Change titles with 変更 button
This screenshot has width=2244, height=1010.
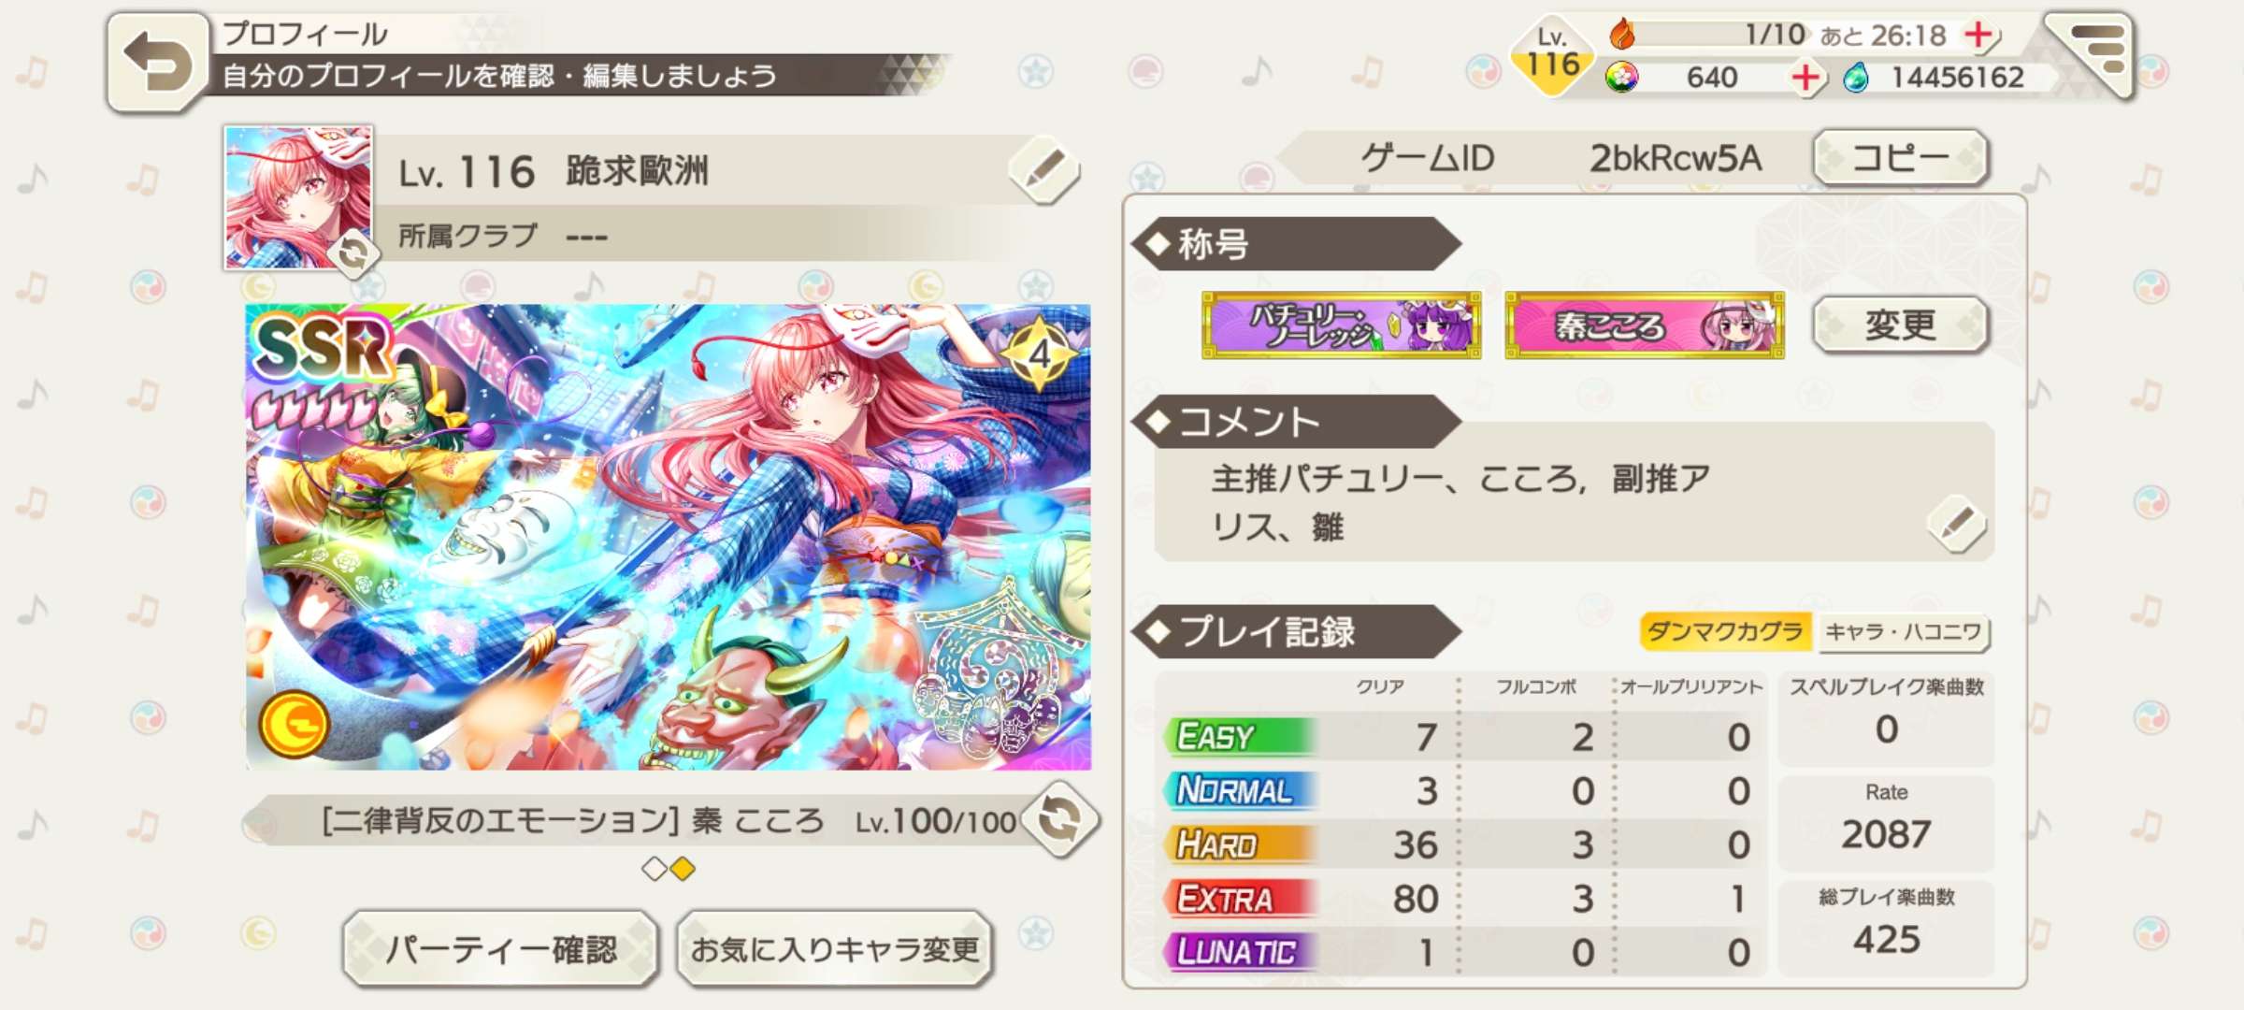point(1900,325)
